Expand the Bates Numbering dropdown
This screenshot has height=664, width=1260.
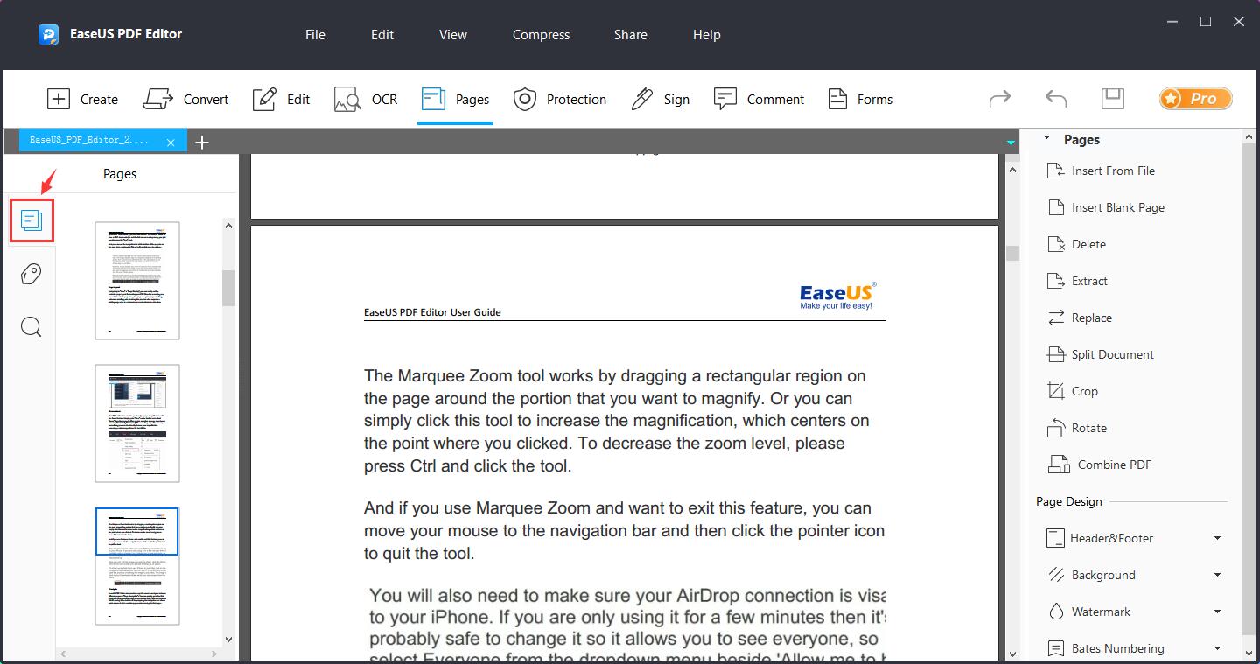[x=1217, y=648]
